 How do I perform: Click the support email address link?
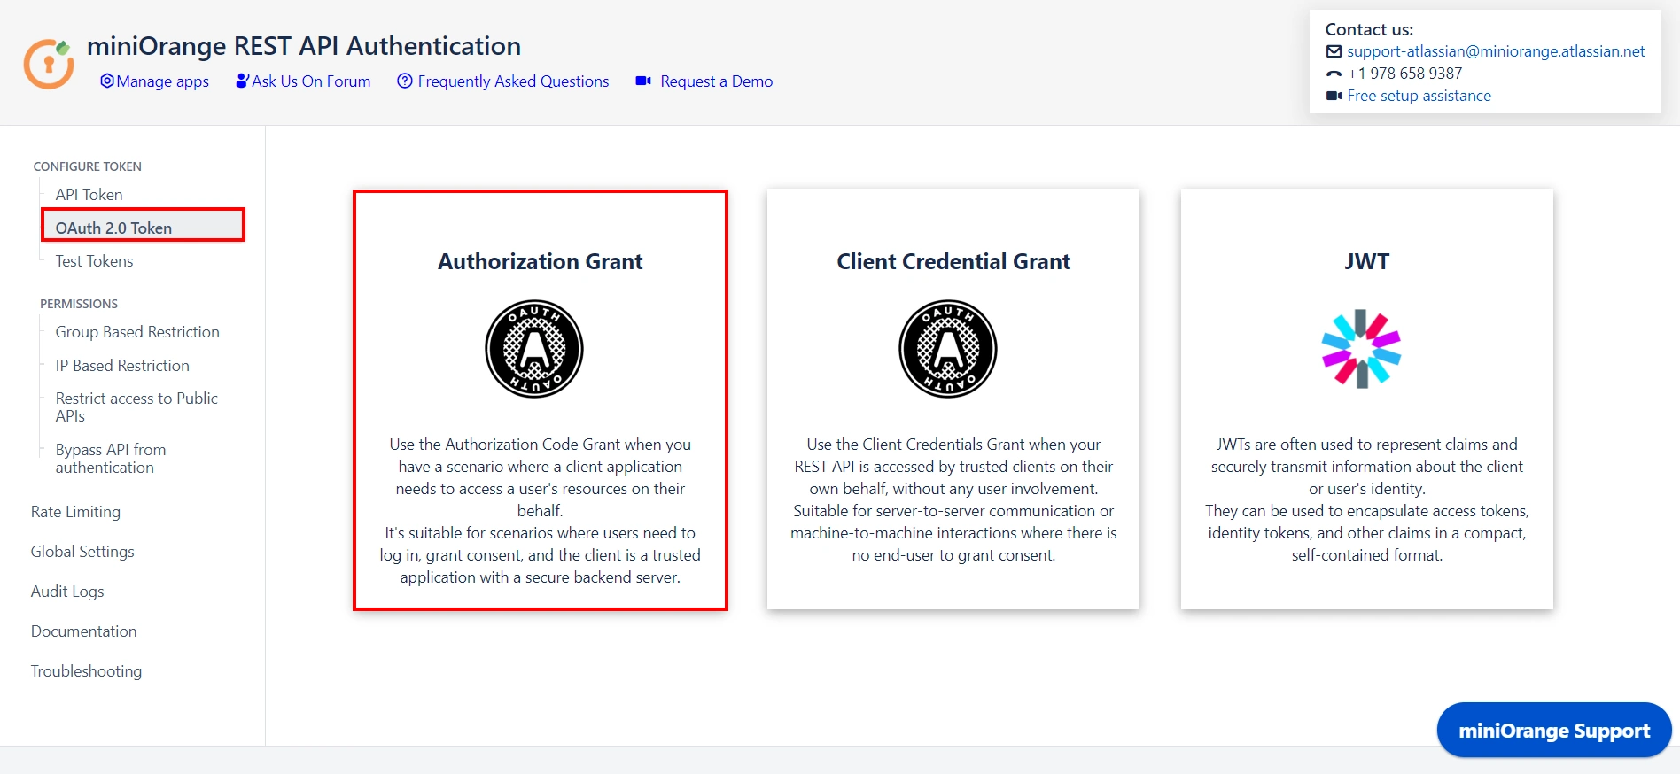tap(1496, 51)
